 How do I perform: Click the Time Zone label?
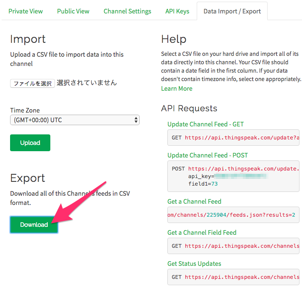click(25, 110)
